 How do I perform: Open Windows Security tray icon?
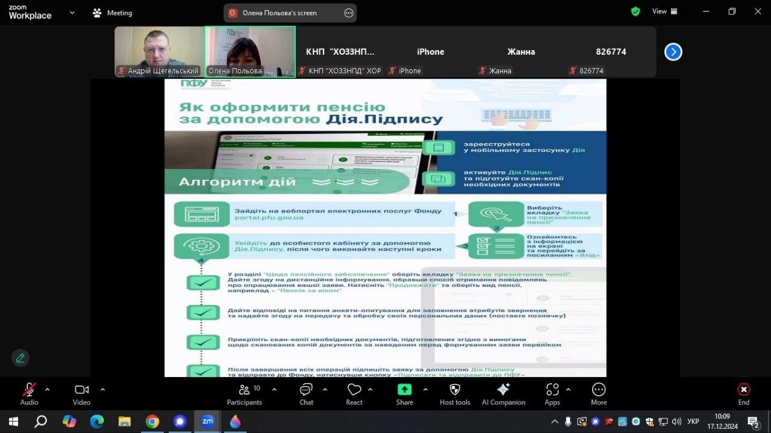pos(649,422)
